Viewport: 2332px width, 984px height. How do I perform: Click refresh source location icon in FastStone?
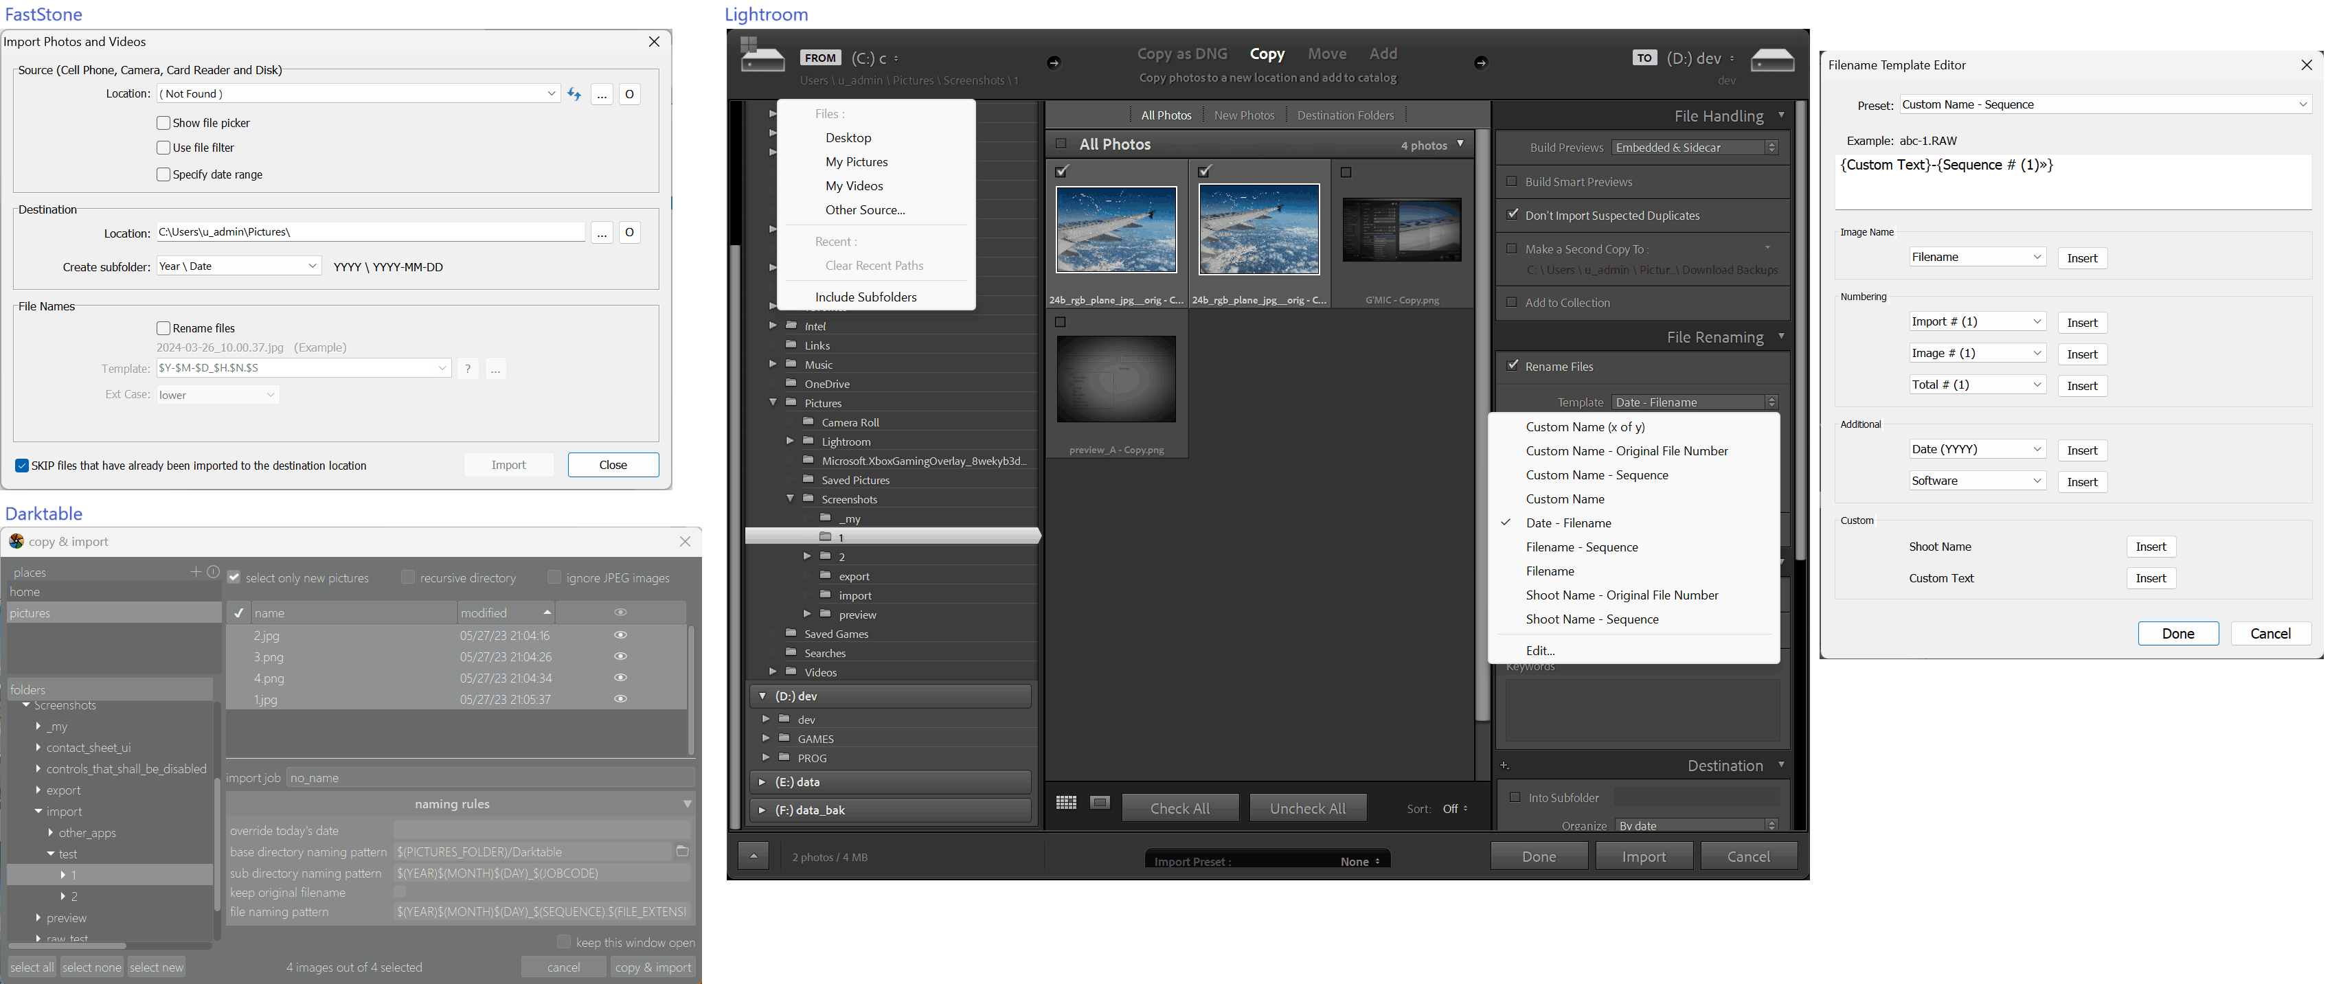coord(574,94)
